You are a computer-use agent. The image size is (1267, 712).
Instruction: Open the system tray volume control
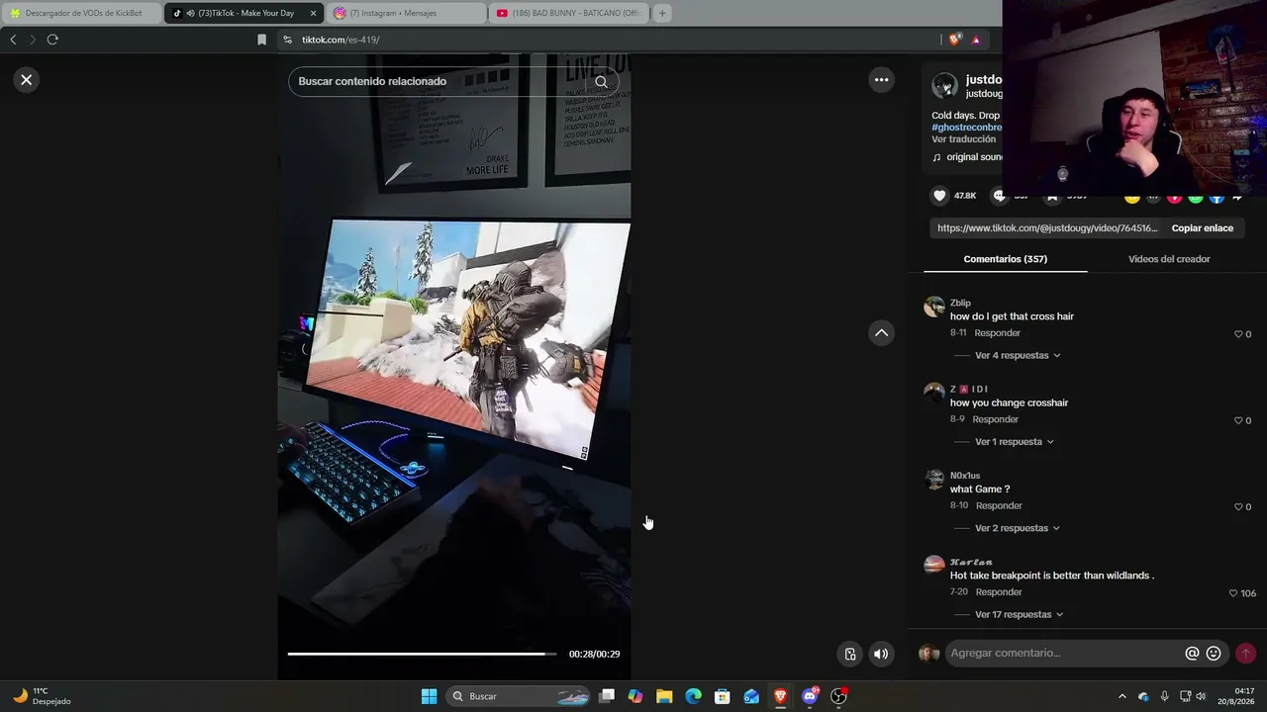pos(1202,696)
